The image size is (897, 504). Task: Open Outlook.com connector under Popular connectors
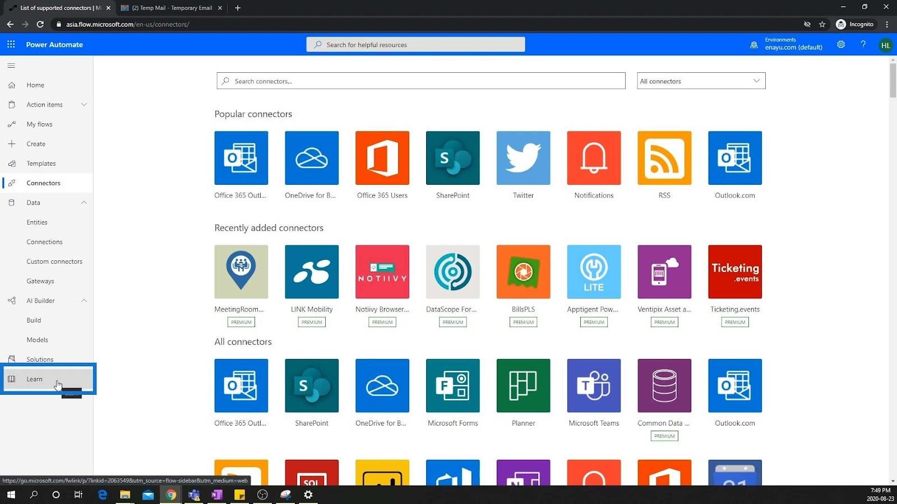pos(735,158)
